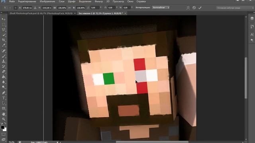This screenshot has height=143, width=255.
Task: Click the height percentage field
Action: pos(80,8)
